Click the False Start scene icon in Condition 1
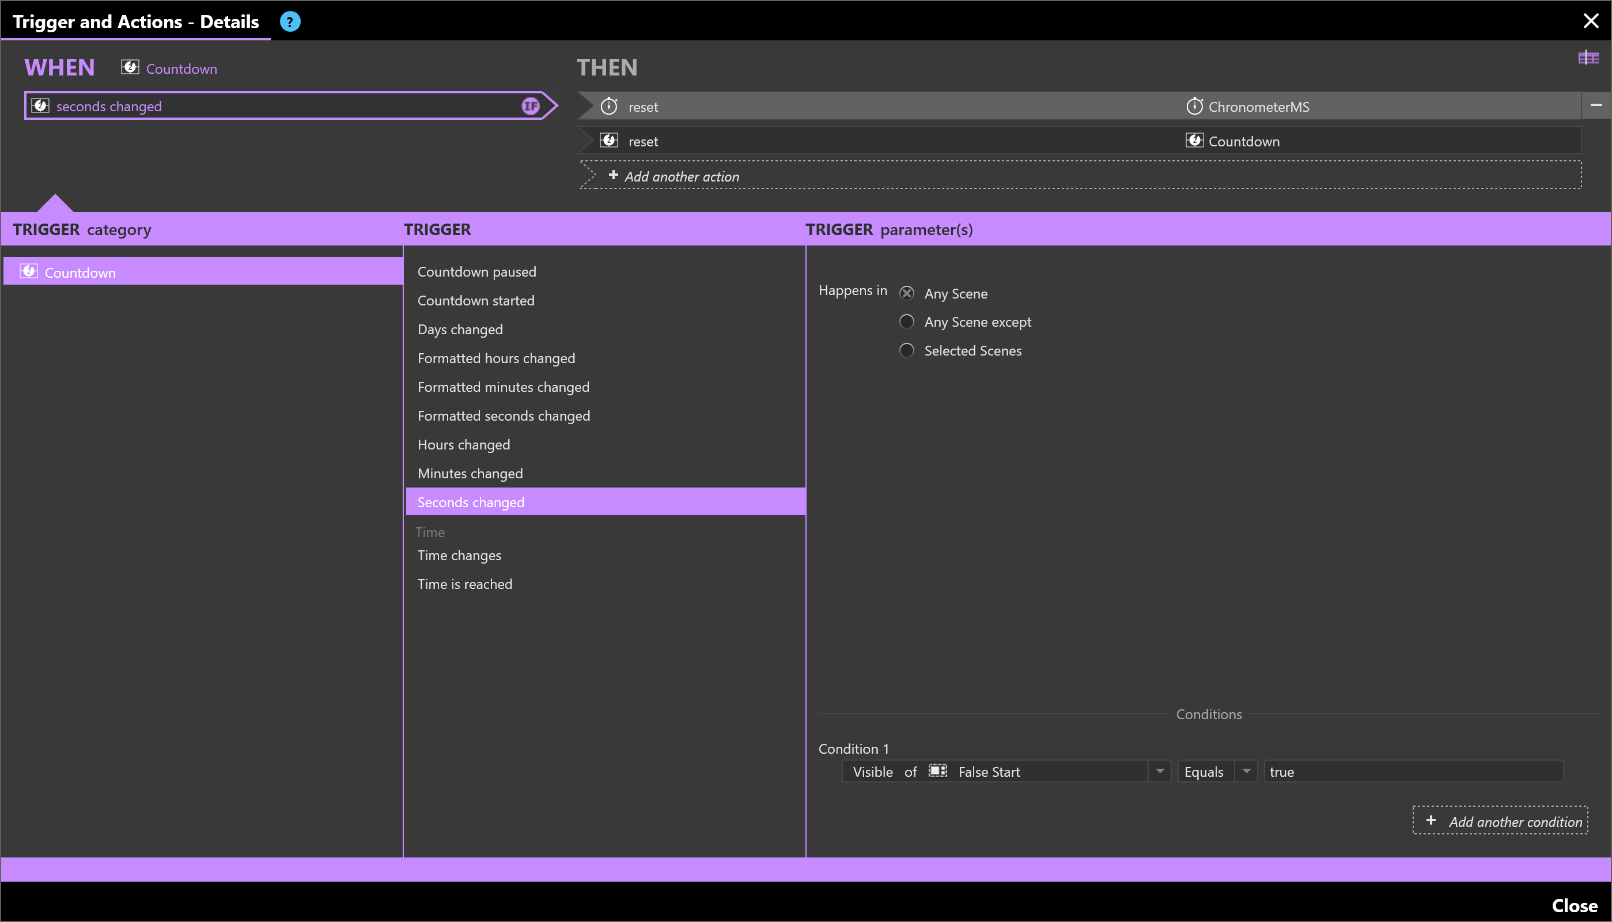The width and height of the screenshot is (1612, 922). pos(938,770)
